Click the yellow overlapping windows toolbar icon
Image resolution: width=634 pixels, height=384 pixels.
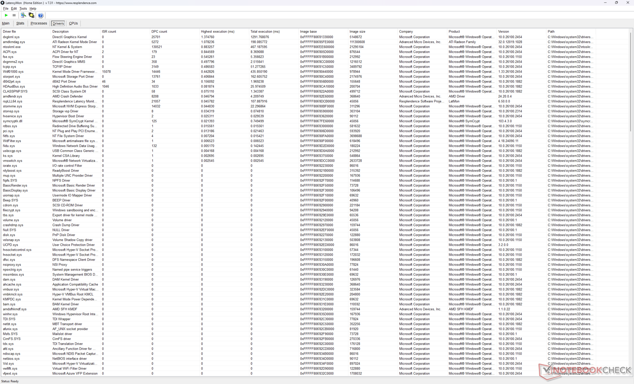coord(31,15)
